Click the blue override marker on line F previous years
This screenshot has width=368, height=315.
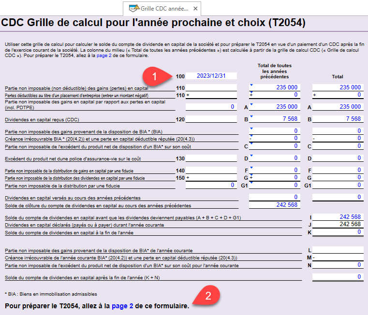pos(251,168)
